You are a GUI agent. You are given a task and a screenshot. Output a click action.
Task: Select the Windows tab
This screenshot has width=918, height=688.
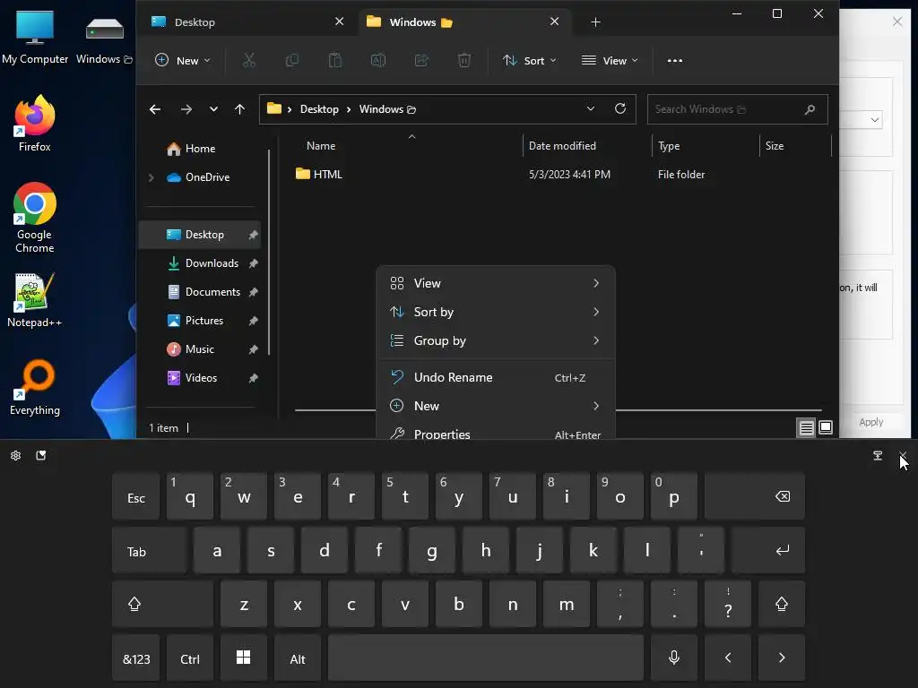click(x=455, y=22)
